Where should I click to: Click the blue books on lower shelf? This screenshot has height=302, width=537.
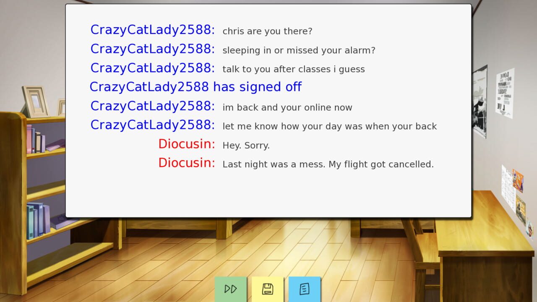[x=38, y=220]
